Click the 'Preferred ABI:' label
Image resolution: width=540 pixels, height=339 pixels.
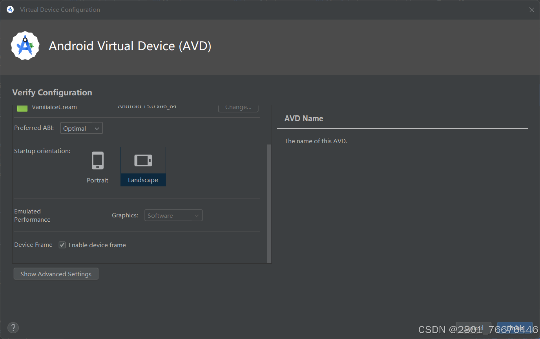34,128
